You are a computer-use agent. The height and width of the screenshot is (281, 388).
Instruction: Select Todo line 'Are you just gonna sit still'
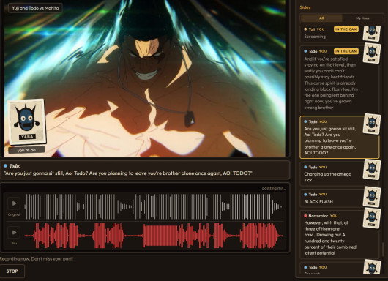(x=339, y=138)
